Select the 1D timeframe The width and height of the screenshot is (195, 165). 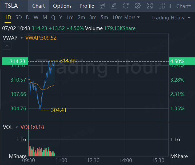click(x=8, y=18)
